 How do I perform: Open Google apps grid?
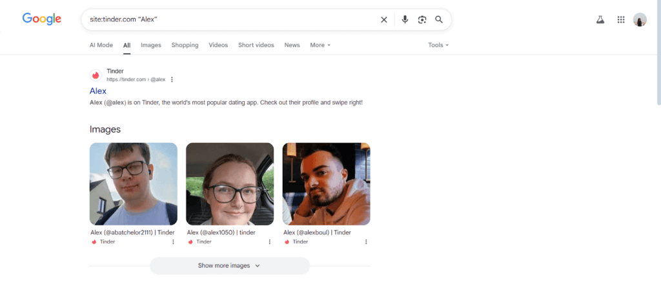pyautogui.click(x=620, y=20)
